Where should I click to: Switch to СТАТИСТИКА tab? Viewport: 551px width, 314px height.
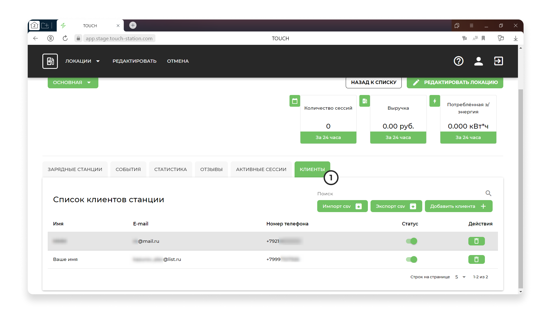pyautogui.click(x=171, y=169)
